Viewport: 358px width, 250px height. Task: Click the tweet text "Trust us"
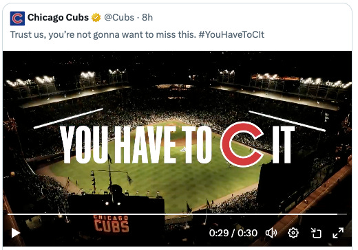pyautogui.click(x=27, y=34)
